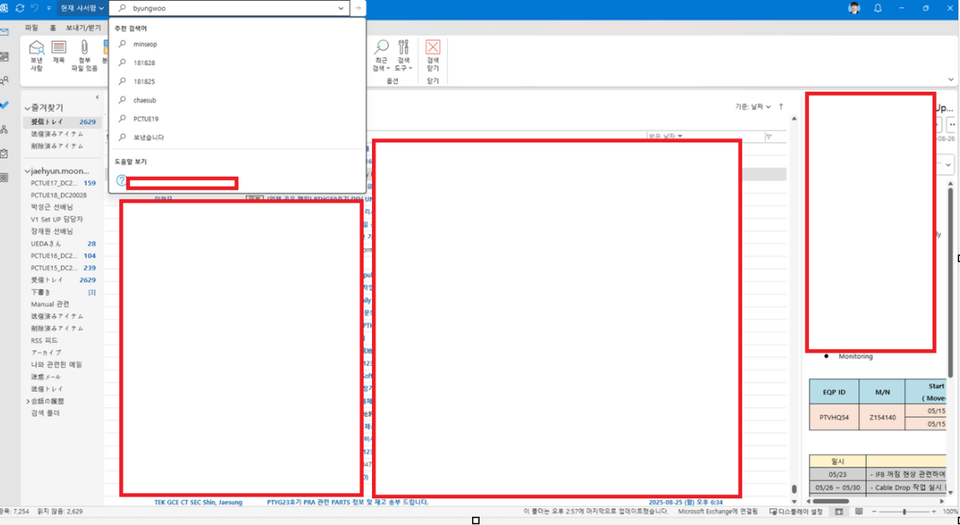960x525 pixels.
Task: Open the To Do checkmark app
Action: (x=5, y=105)
